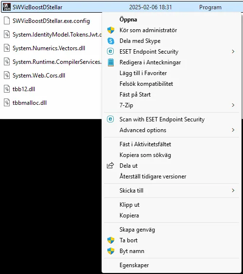Click the SWVizBoostDStellar 2025 program icon
This screenshot has height=274, width=243.
7,7
